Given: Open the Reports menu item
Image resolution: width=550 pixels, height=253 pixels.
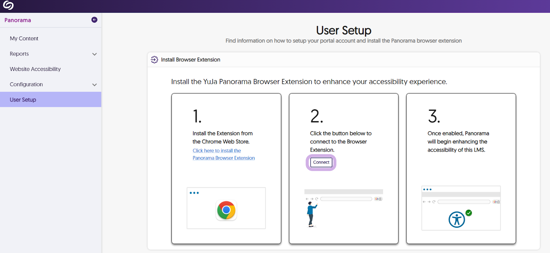Looking at the screenshot, I should tap(19, 54).
